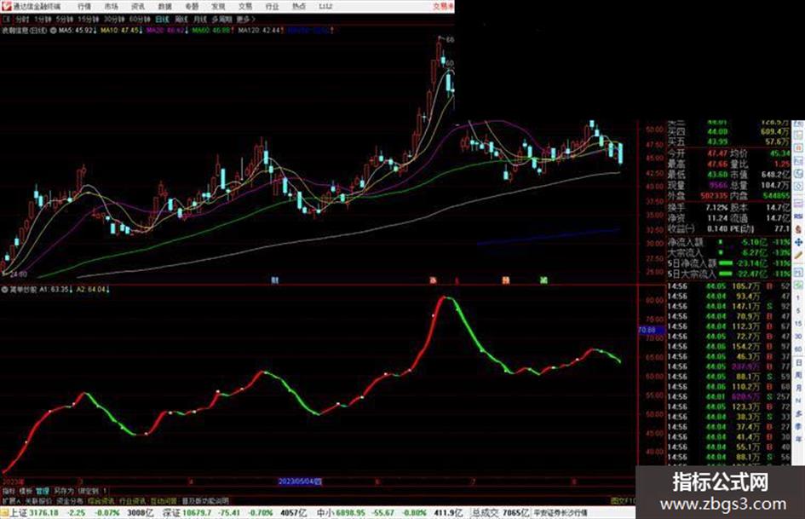Click the 15 minute shortcut in right toolbar
The width and height of the screenshot is (805, 519).
[x=798, y=323]
